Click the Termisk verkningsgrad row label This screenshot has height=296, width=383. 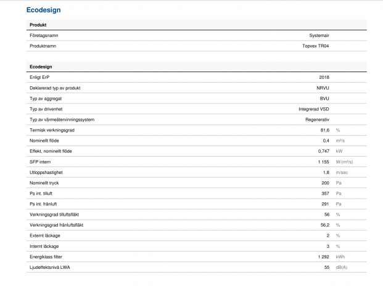(x=53, y=130)
